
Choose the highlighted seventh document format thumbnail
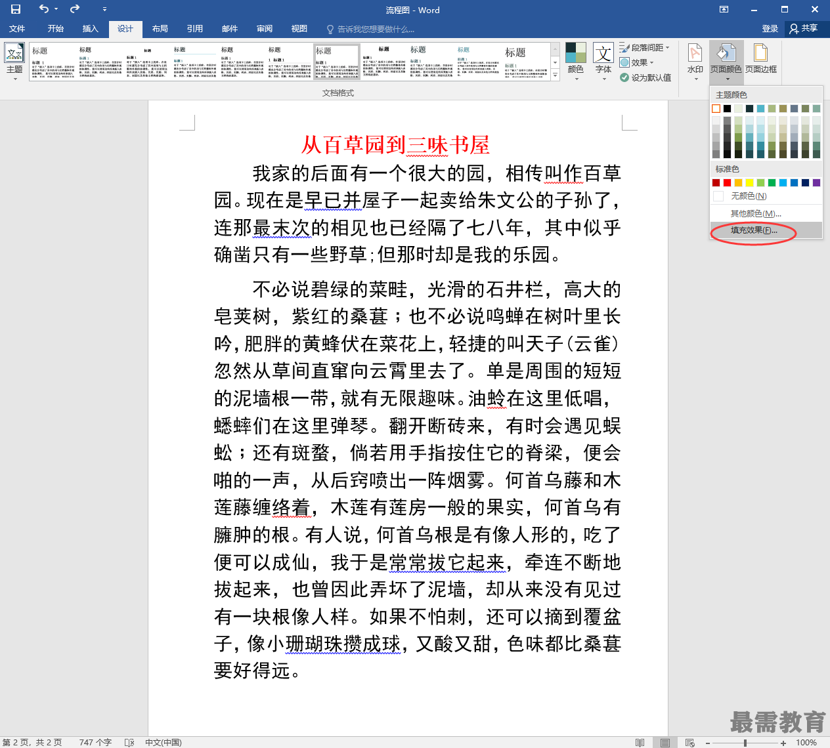click(337, 61)
